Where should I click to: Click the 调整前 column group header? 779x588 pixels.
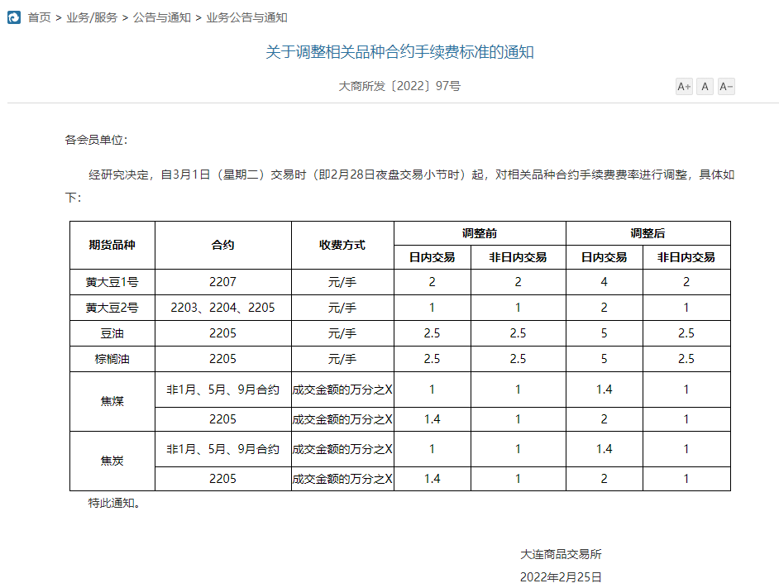pos(480,233)
